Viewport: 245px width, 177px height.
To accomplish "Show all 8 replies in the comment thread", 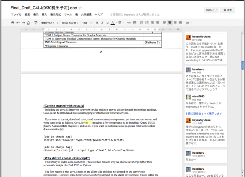I will tap(204, 114).
